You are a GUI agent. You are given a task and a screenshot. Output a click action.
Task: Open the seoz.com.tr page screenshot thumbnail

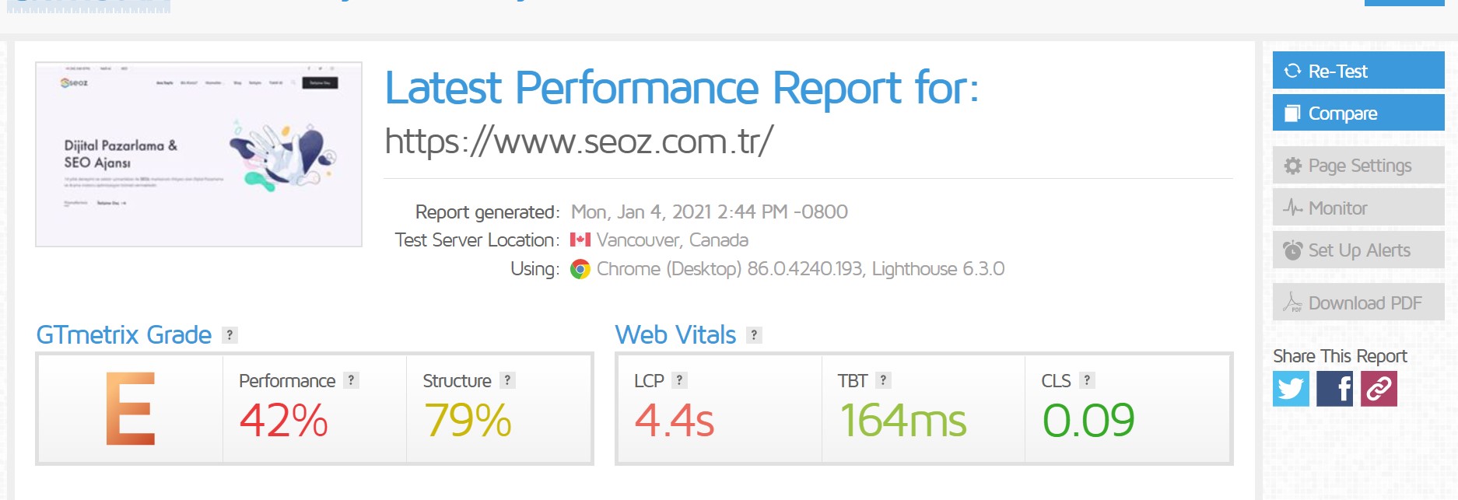tap(198, 154)
